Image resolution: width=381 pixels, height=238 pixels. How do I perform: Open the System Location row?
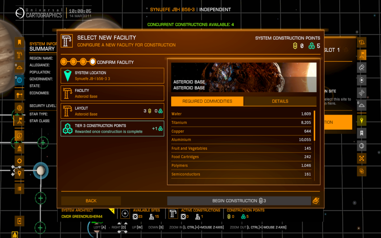(x=112, y=76)
